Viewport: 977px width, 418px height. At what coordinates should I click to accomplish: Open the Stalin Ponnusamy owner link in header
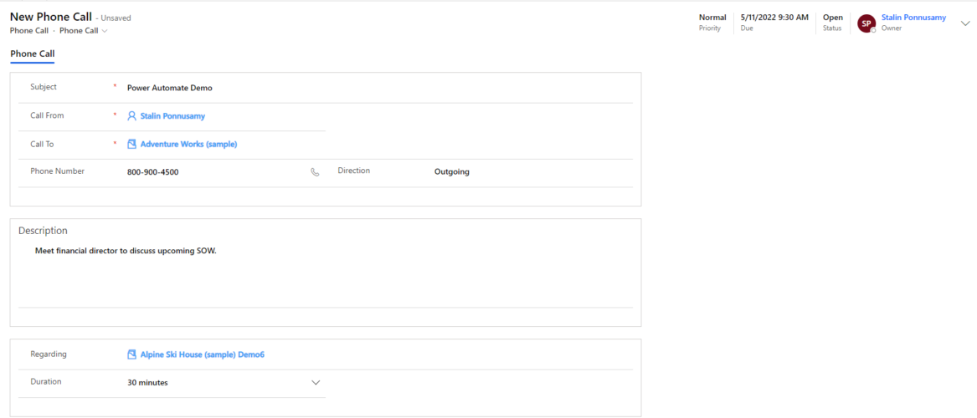[913, 18]
